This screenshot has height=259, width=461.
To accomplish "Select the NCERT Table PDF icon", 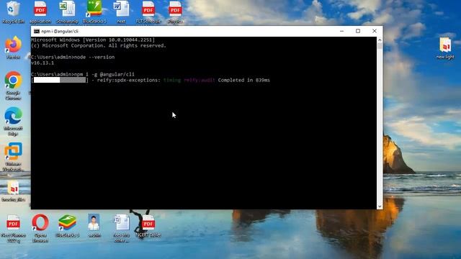I will pos(148,225).
